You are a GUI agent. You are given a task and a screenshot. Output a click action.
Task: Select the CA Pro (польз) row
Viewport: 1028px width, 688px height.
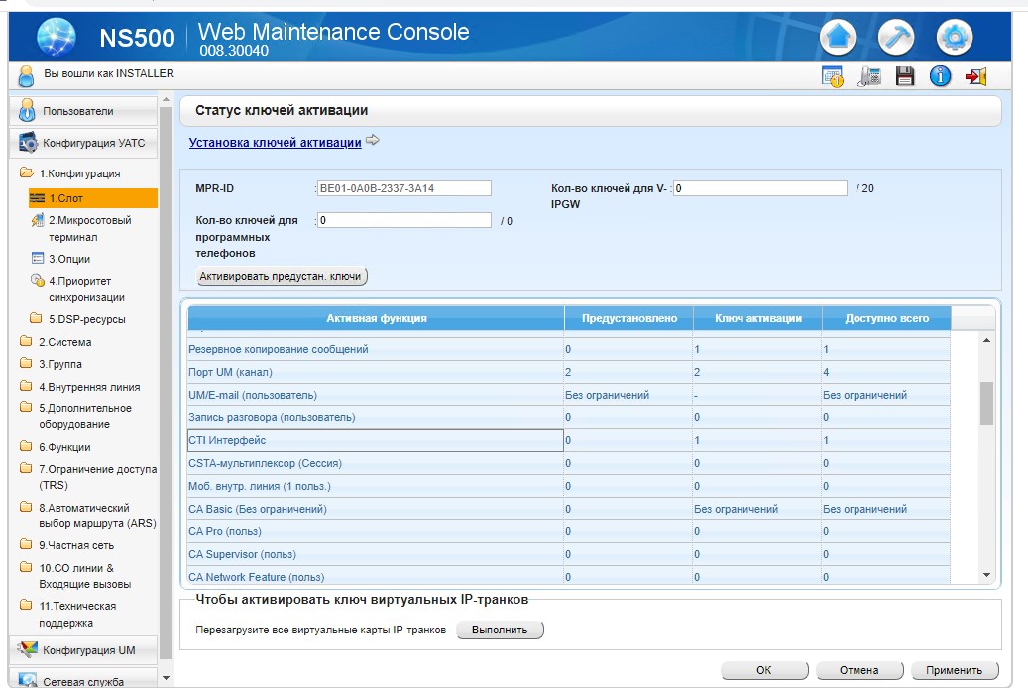click(569, 531)
